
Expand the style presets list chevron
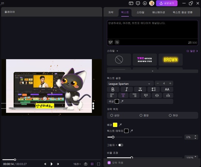[153, 71]
